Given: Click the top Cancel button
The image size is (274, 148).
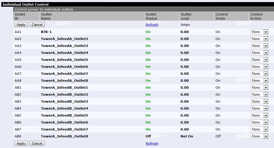Looking at the screenshot, I should tap(37, 25).
